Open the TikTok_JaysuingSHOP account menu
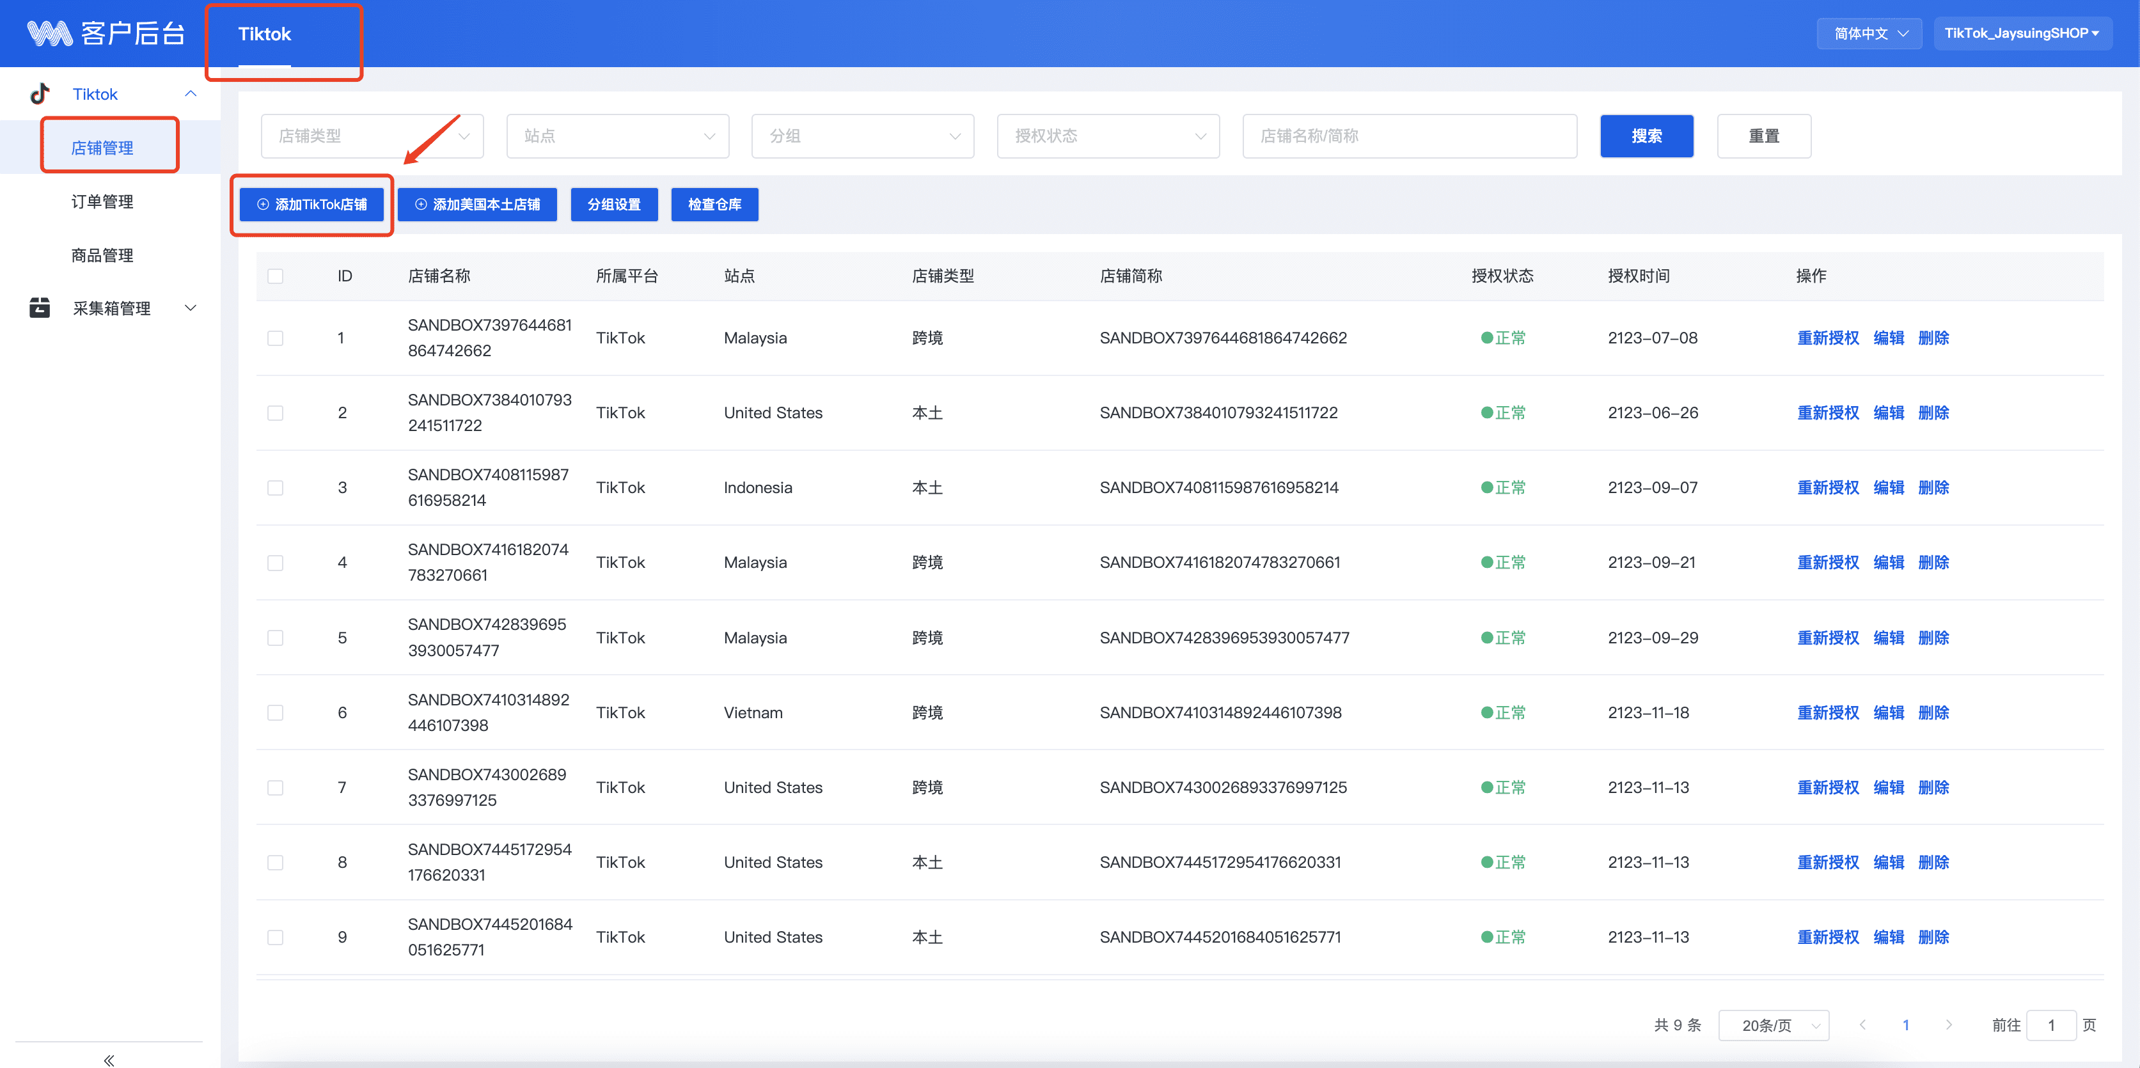This screenshot has width=2140, height=1068. pyautogui.click(x=2022, y=33)
